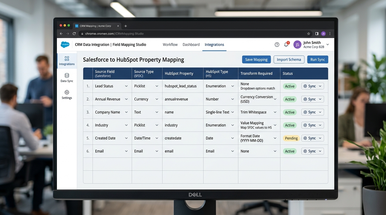Screen dimensions: 386x215
Task: Click Sync button for Industry row
Action: point(313,125)
